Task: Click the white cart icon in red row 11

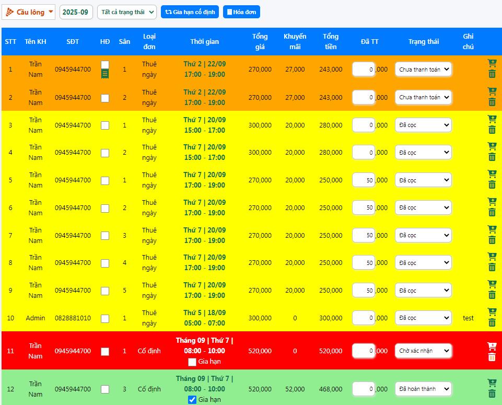Action: [x=492, y=346]
